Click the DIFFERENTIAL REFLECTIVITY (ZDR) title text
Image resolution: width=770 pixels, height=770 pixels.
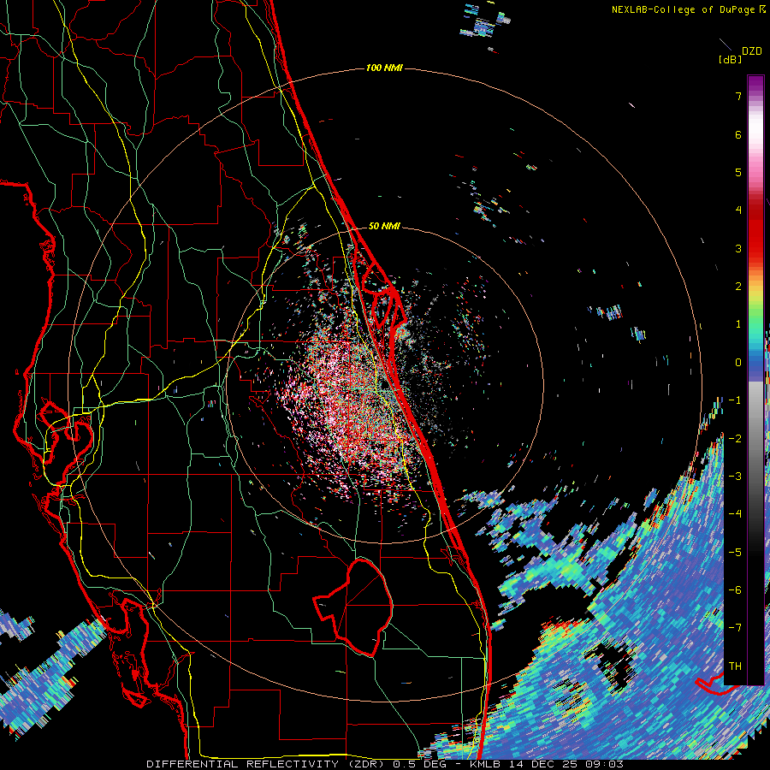pyautogui.click(x=267, y=764)
